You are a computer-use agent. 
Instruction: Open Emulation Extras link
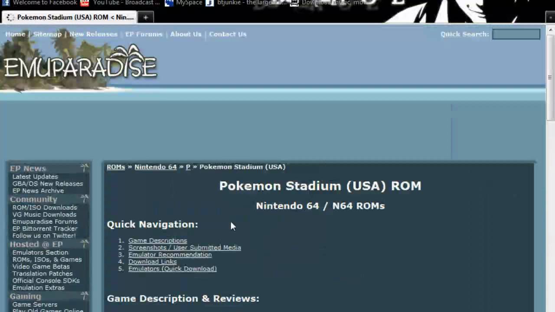click(38, 288)
